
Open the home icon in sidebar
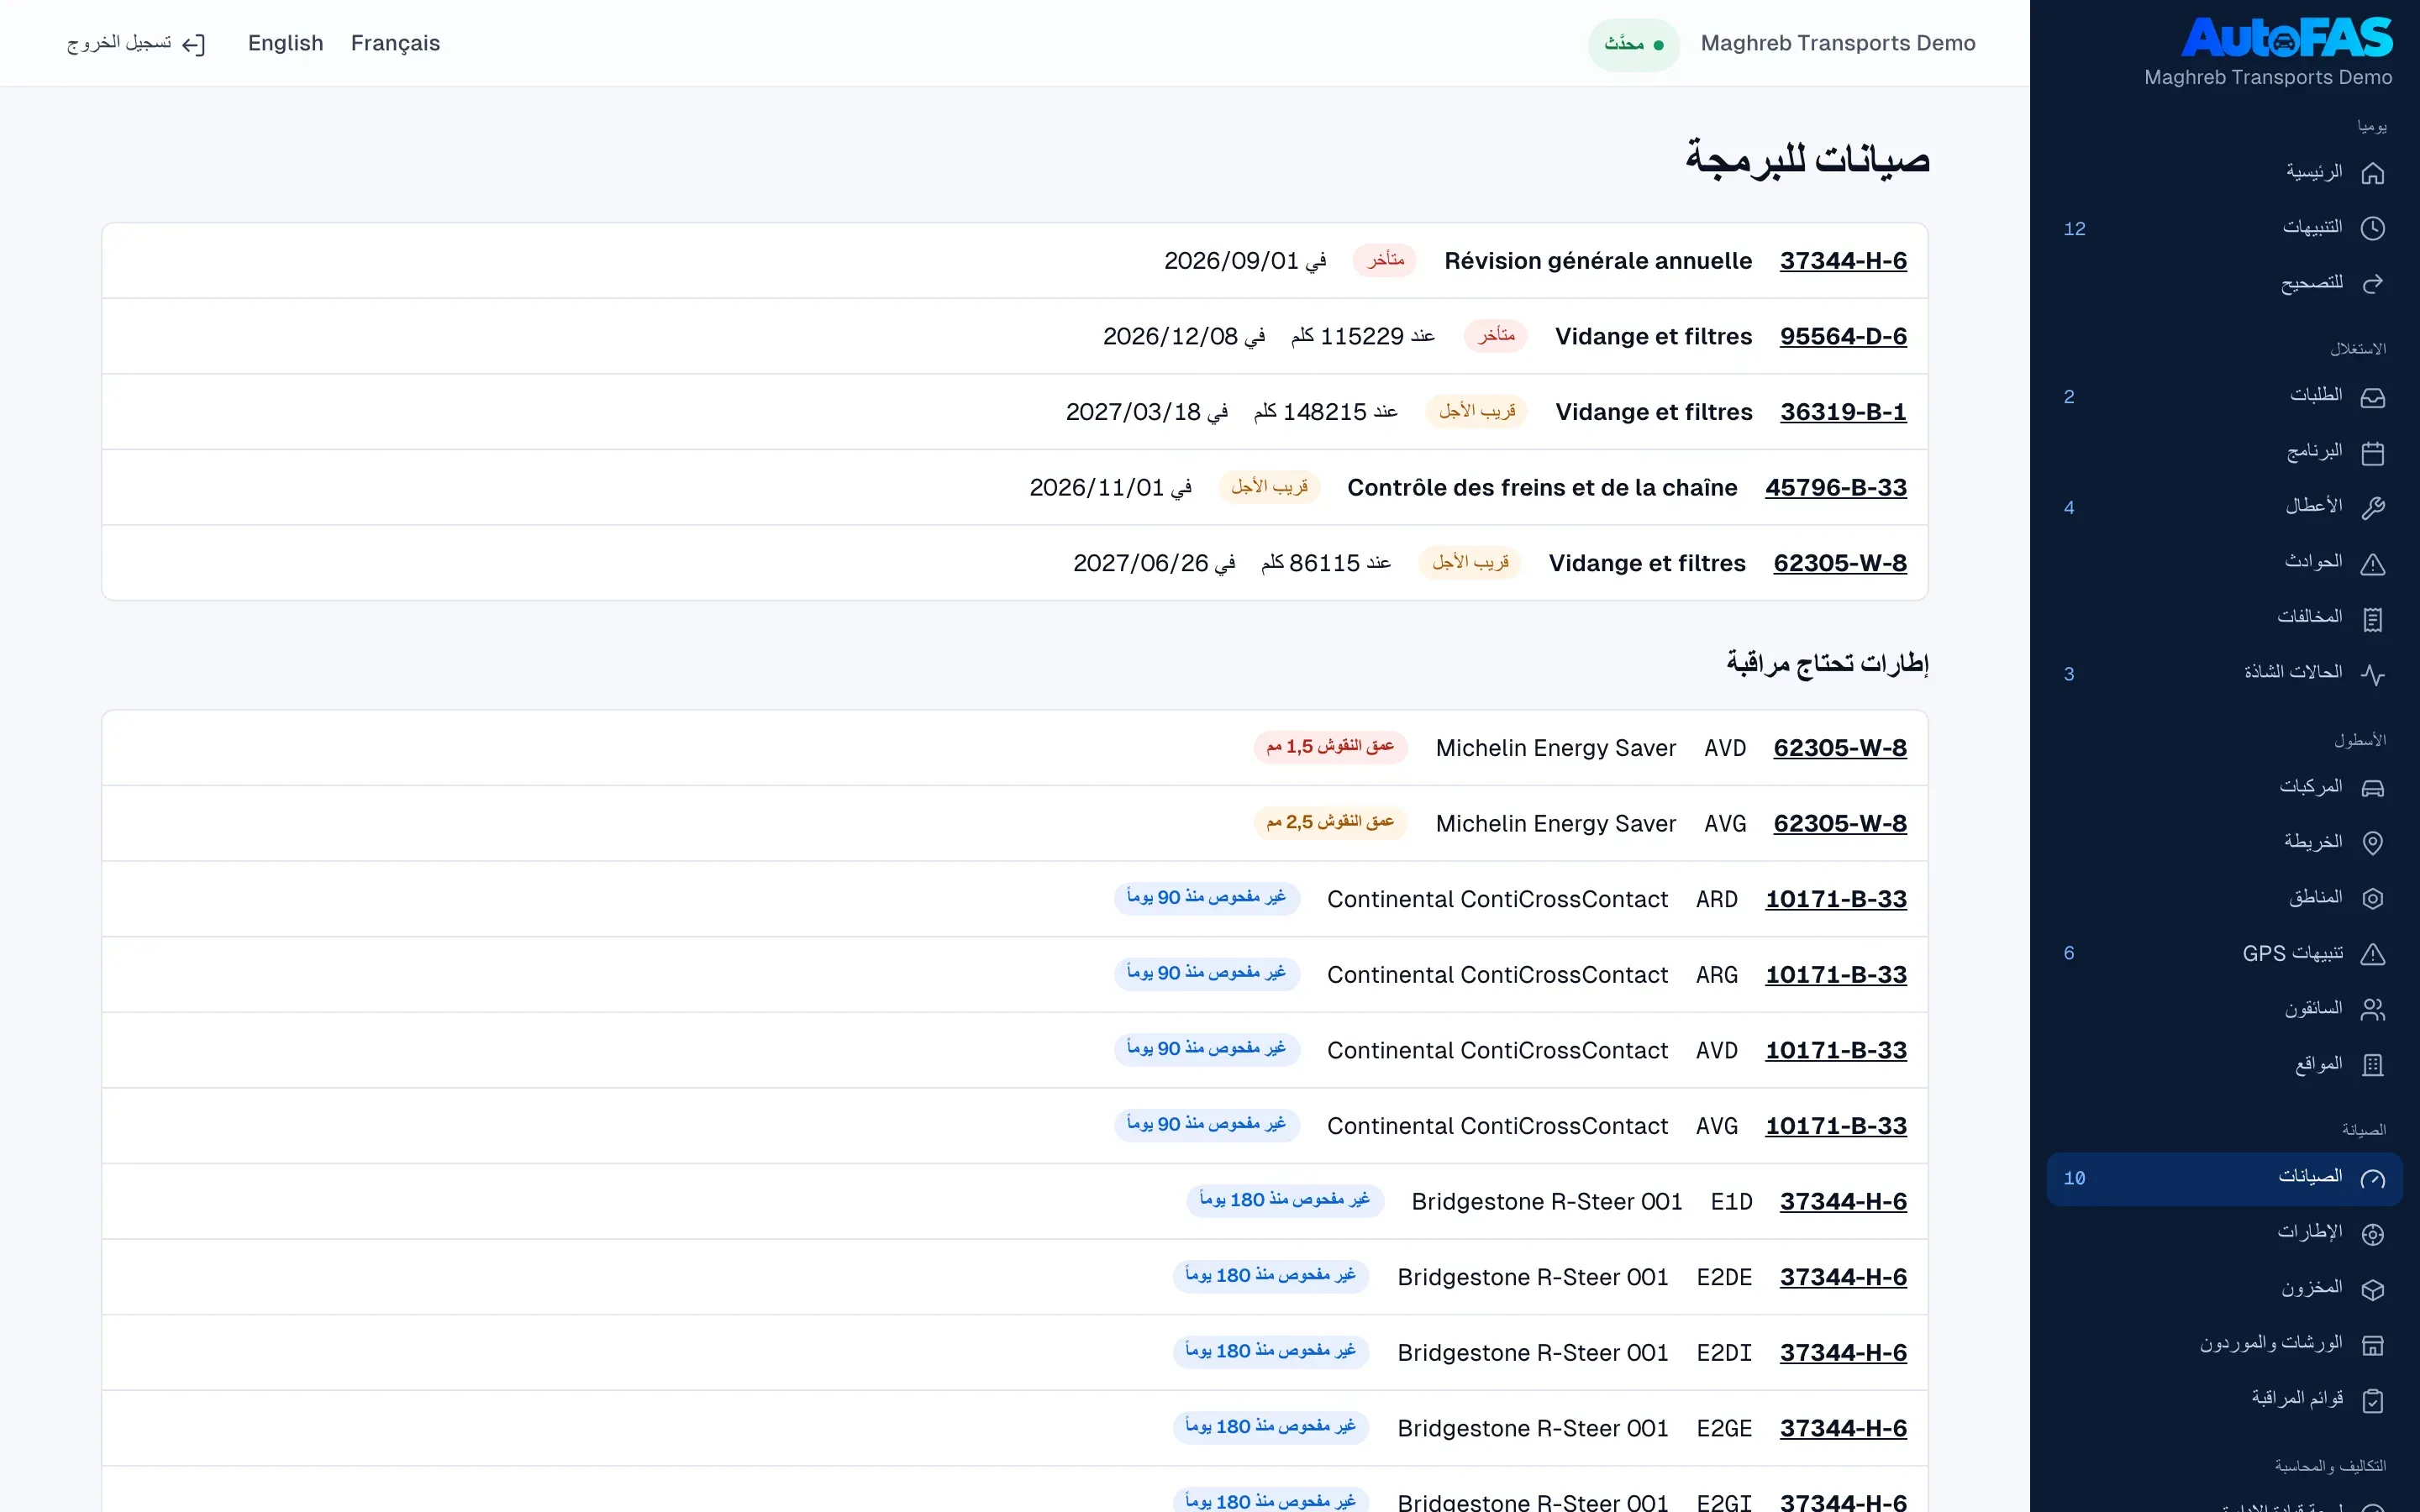[2372, 173]
